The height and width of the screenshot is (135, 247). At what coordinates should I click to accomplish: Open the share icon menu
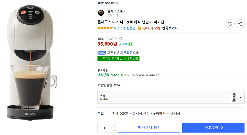(x=240, y=24)
